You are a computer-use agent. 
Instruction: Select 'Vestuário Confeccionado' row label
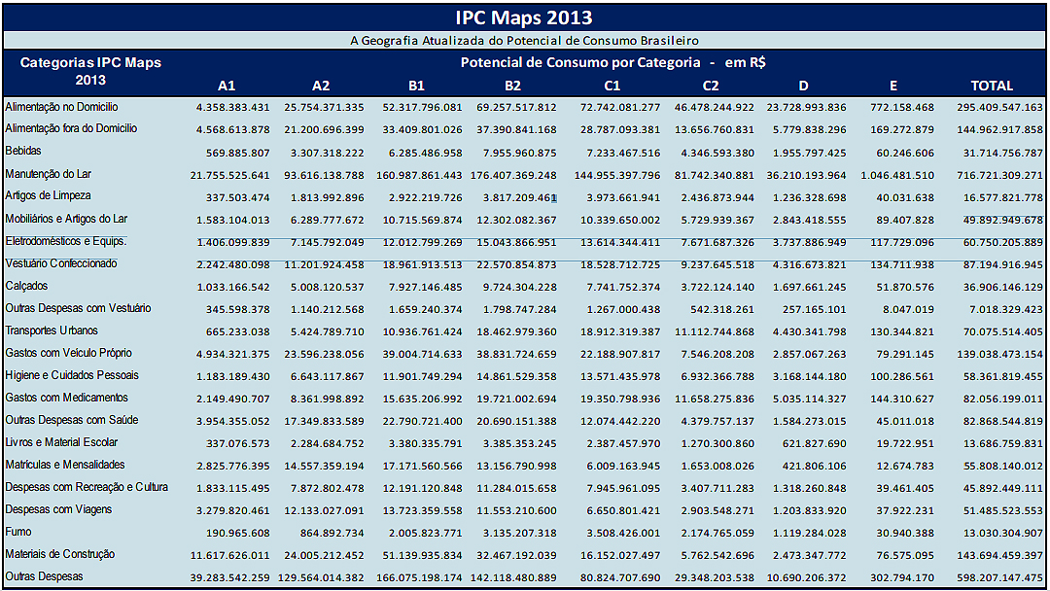(x=61, y=263)
